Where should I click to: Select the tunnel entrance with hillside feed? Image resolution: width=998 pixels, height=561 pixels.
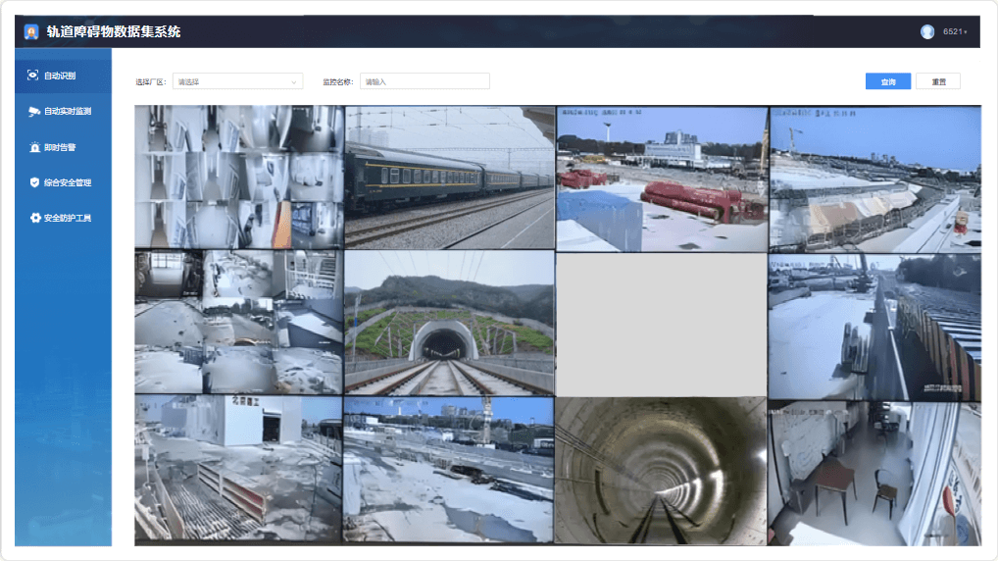[449, 322]
